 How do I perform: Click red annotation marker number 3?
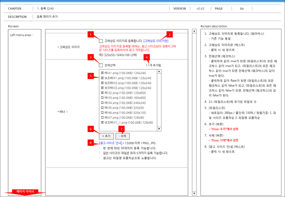coord(91,57)
